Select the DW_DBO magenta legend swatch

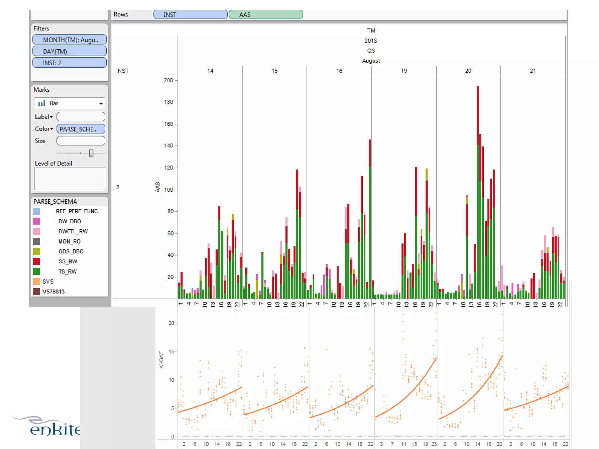[37, 221]
